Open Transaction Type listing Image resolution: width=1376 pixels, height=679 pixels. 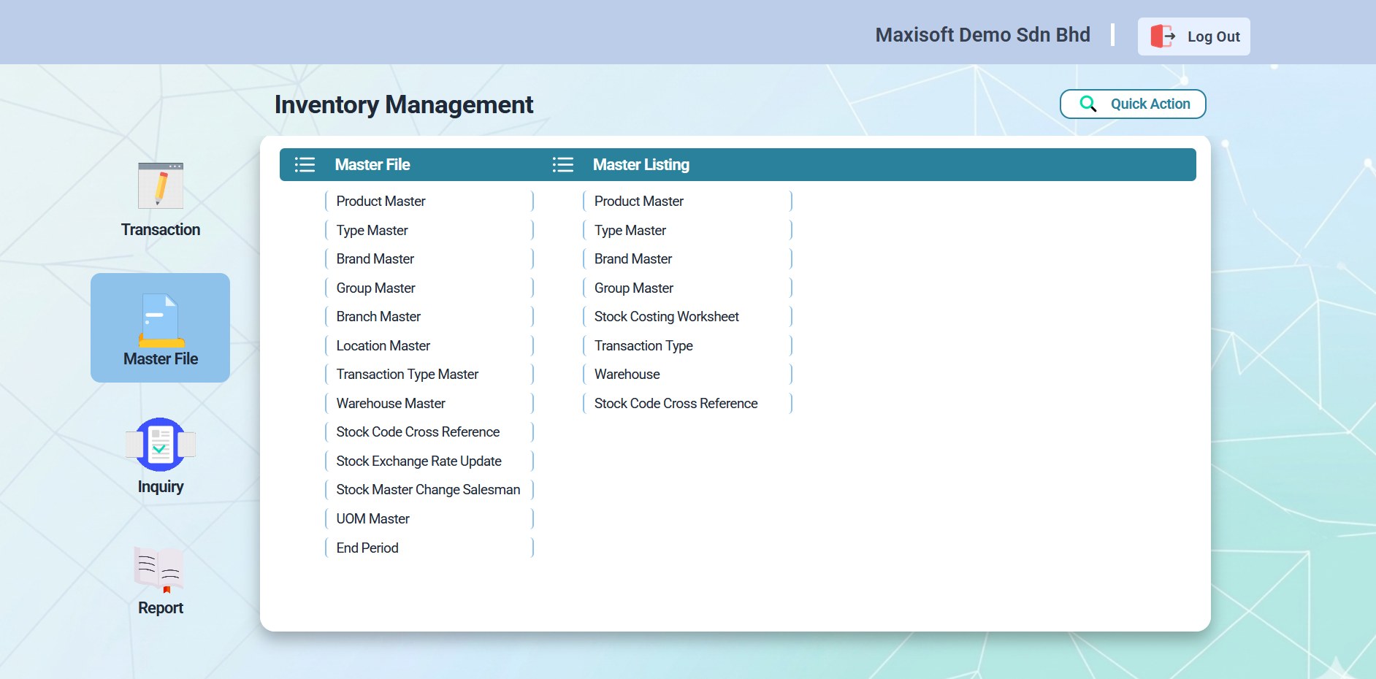click(x=687, y=345)
